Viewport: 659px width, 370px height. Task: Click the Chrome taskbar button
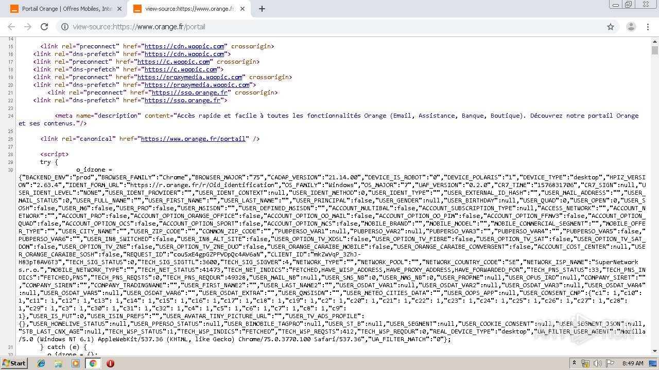pos(93,363)
